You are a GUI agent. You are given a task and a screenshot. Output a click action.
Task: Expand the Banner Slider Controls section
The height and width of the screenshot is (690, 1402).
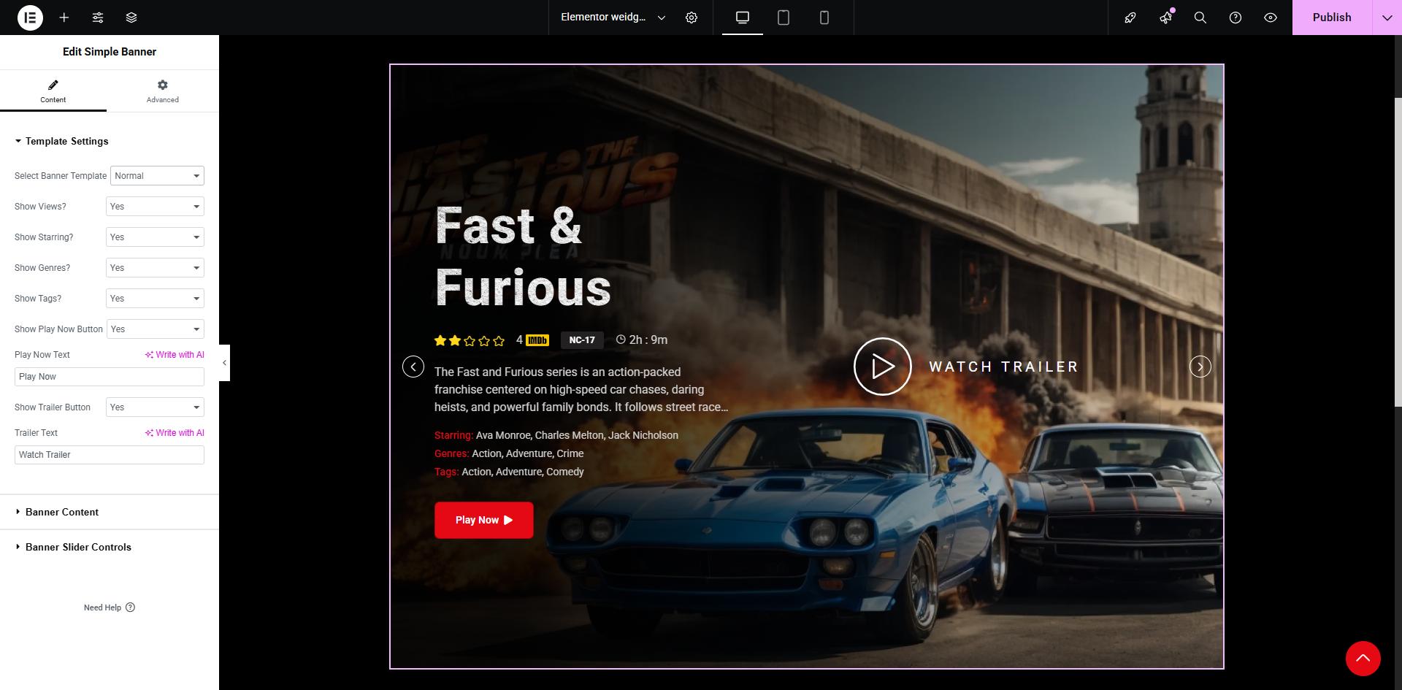(110, 547)
